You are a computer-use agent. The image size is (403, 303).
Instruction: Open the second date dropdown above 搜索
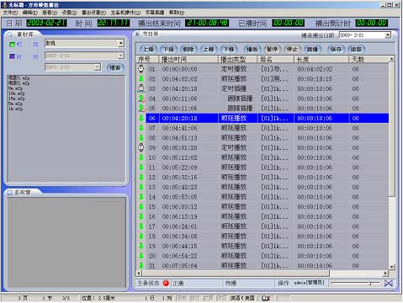(x=97, y=67)
